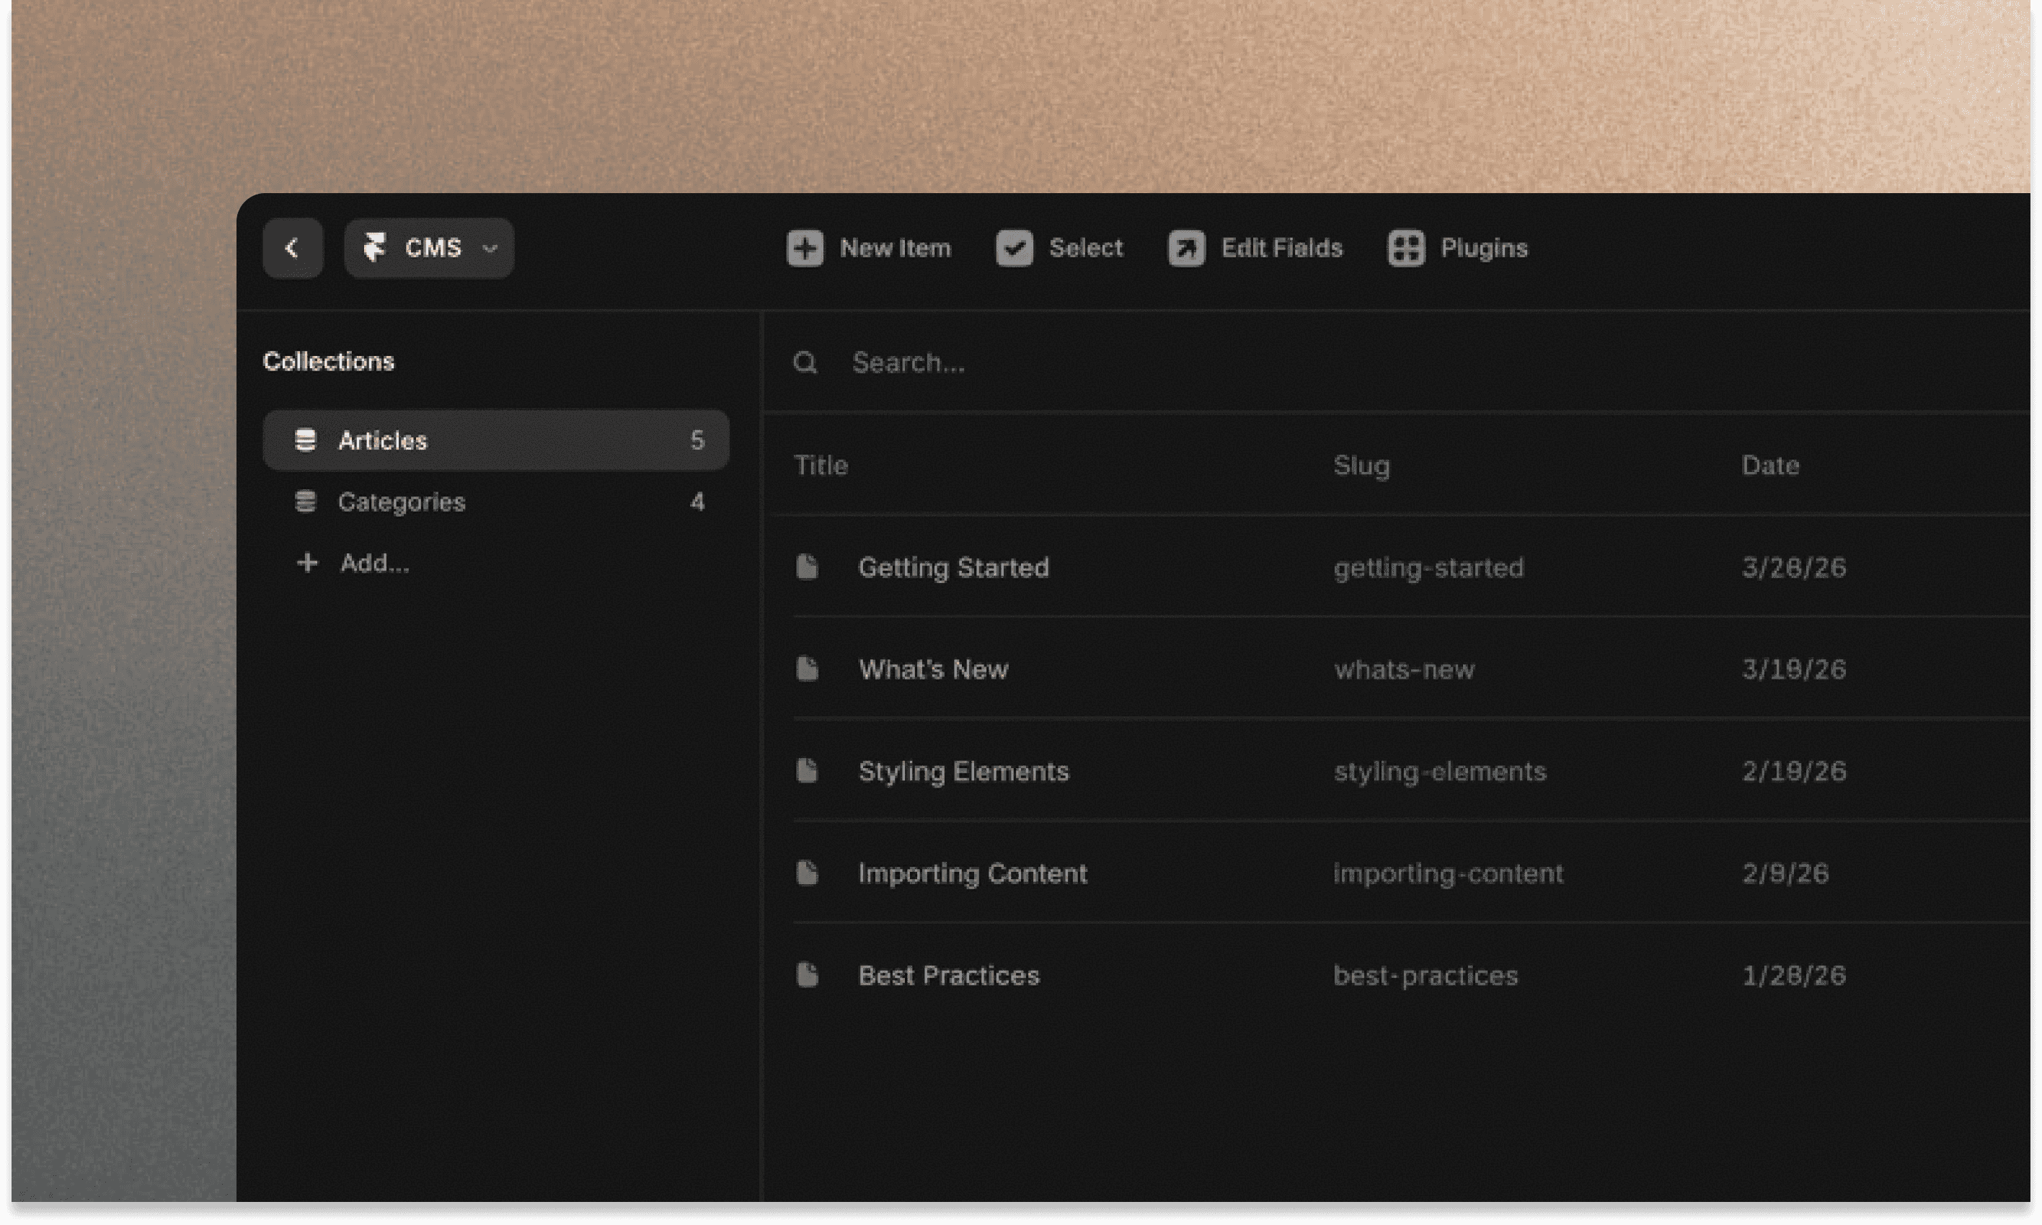
Task: Expand the CMS dropdown chevron
Action: click(x=490, y=248)
